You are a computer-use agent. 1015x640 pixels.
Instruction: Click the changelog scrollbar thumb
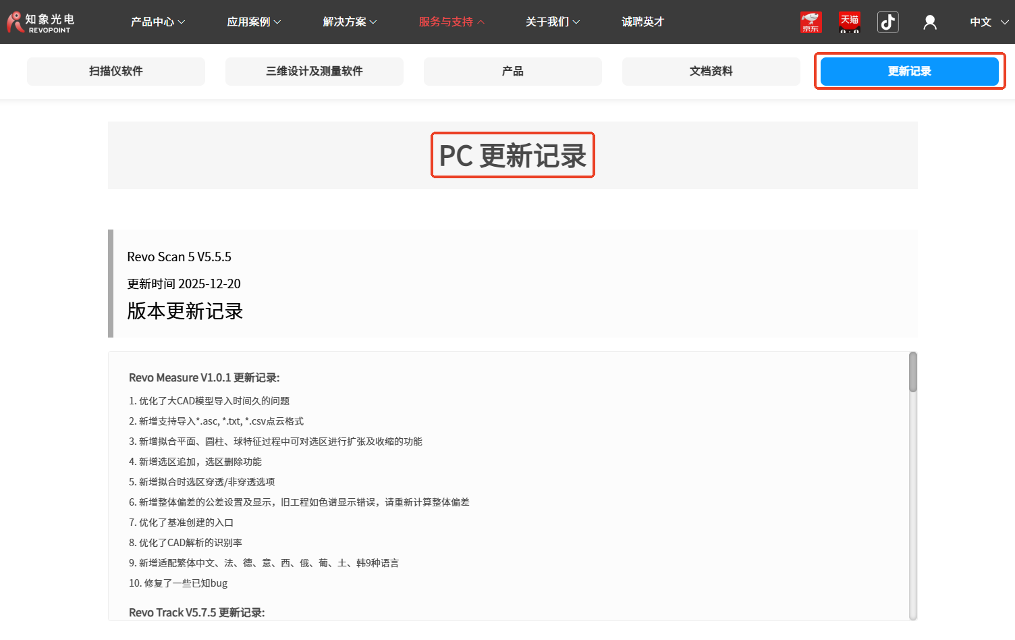(x=913, y=372)
